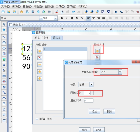Click the 添加 button
This screenshot has height=132, width=140.
[94, 112]
